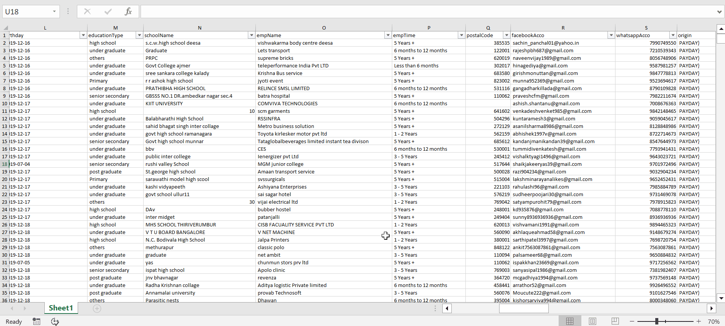
Task: Click the 70% zoom level
Action: pyautogui.click(x=714, y=321)
